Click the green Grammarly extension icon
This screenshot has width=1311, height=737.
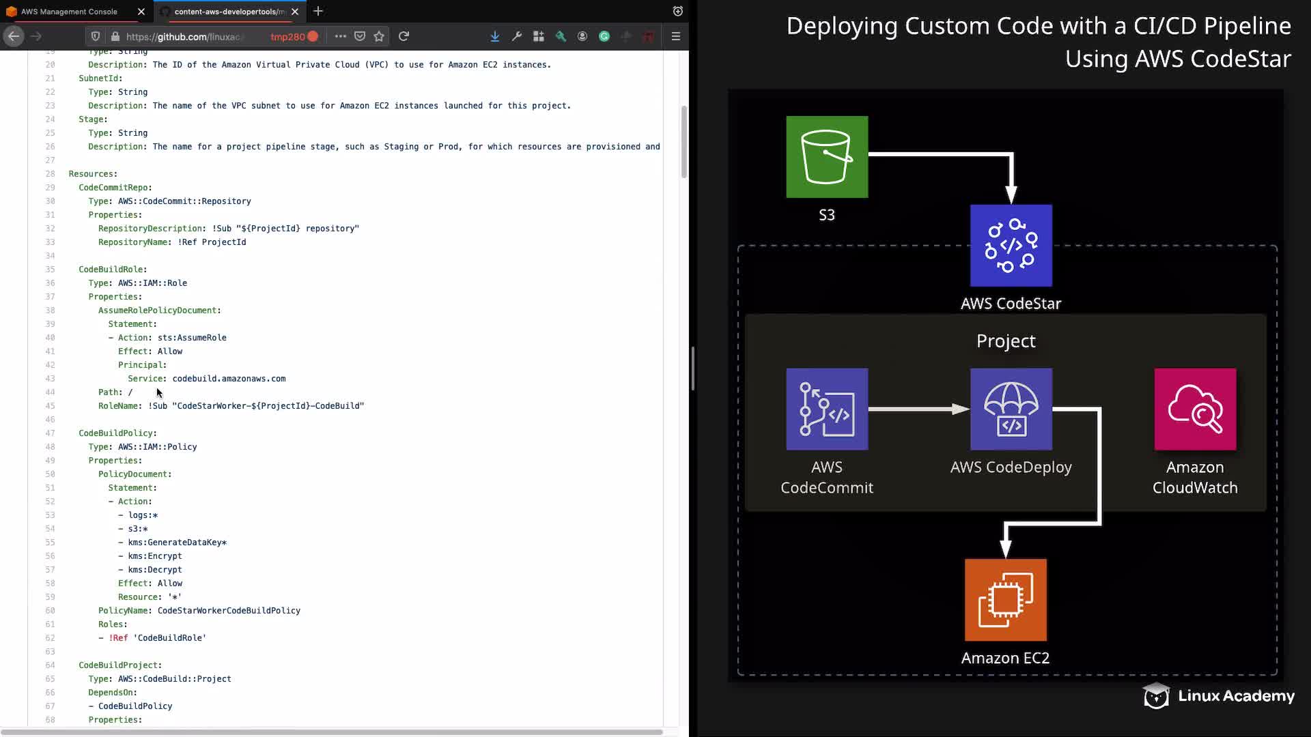(x=604, y=36)
